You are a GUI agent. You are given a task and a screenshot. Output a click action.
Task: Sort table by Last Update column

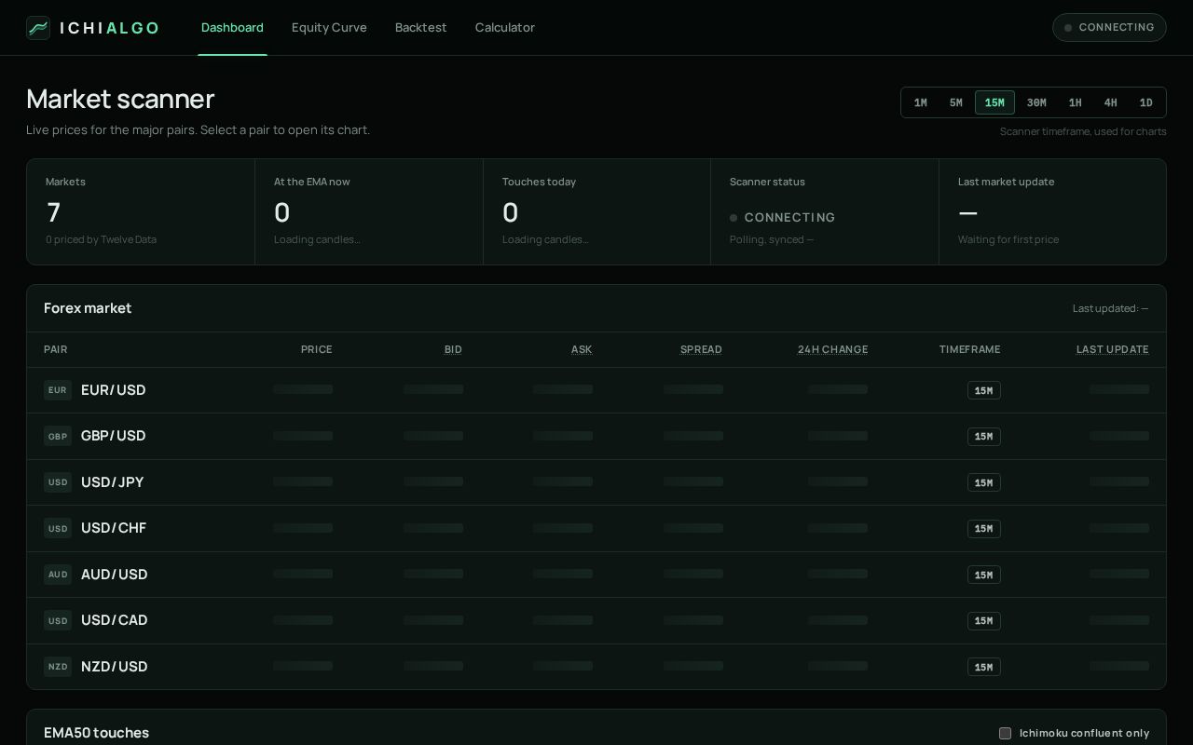tap(1112, 349)
